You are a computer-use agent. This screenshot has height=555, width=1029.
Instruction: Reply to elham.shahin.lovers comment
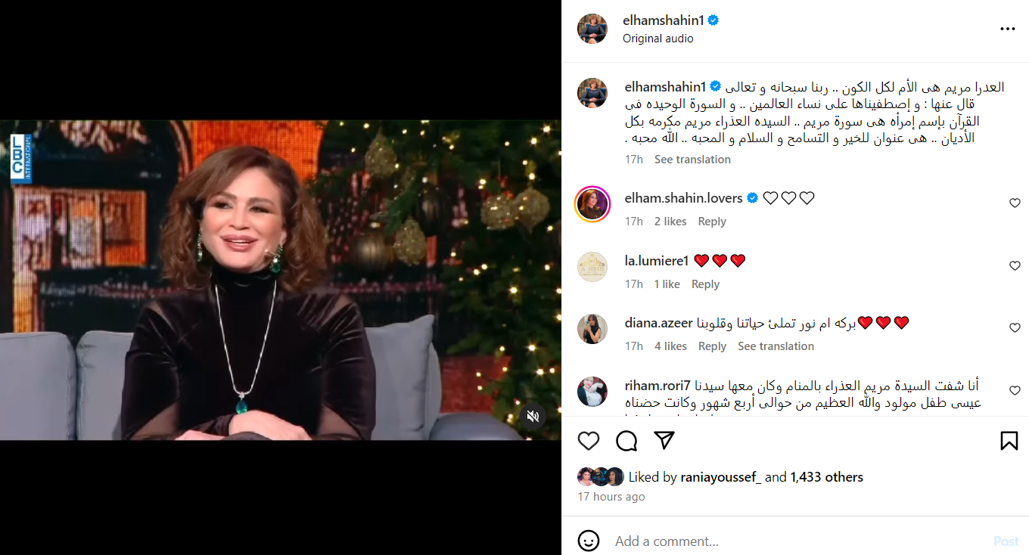pos(712,222)
